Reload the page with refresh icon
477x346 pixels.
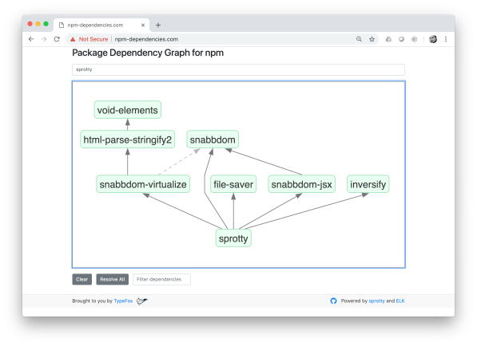(x=57, y=39)
